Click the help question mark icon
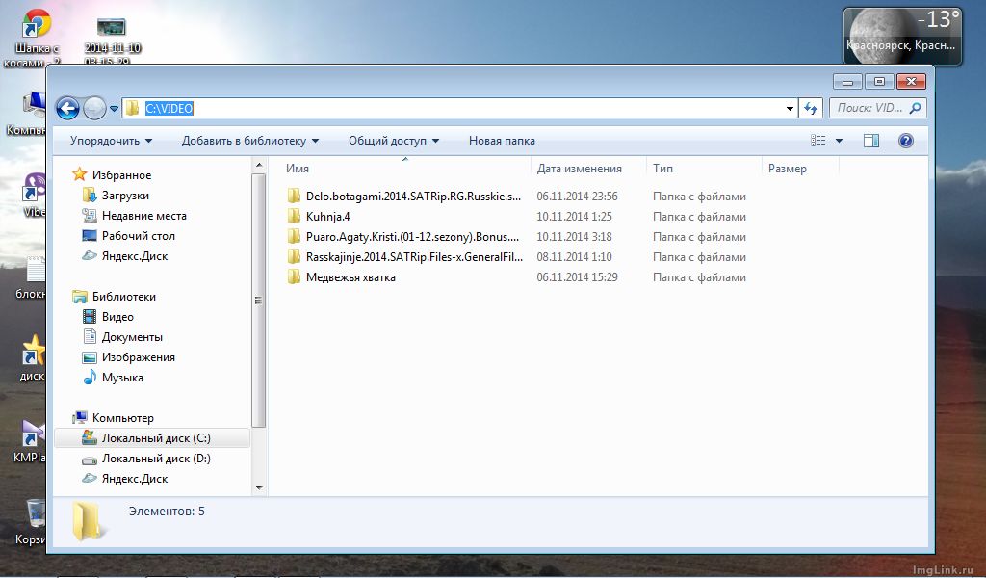Image resolution: width=986 pixels, height=578 pixels. [x=905, y=141]
